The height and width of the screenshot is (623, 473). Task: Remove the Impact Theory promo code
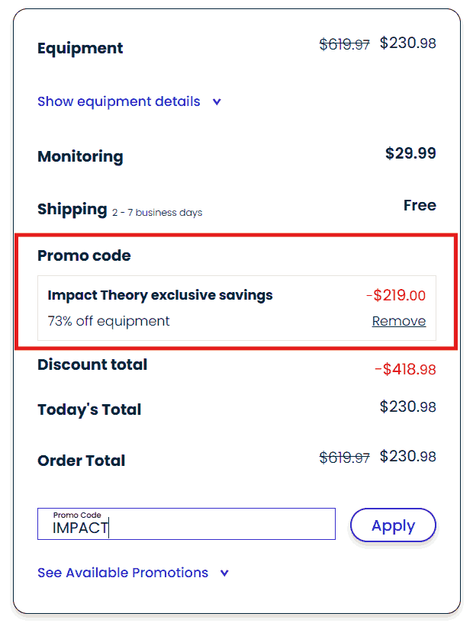398,321
